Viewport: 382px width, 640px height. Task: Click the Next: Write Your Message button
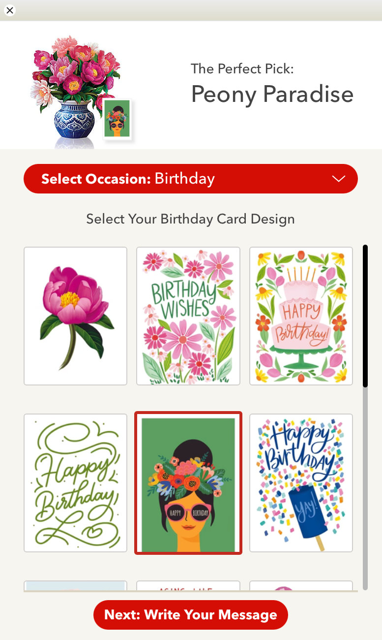(x=191, y=615)
